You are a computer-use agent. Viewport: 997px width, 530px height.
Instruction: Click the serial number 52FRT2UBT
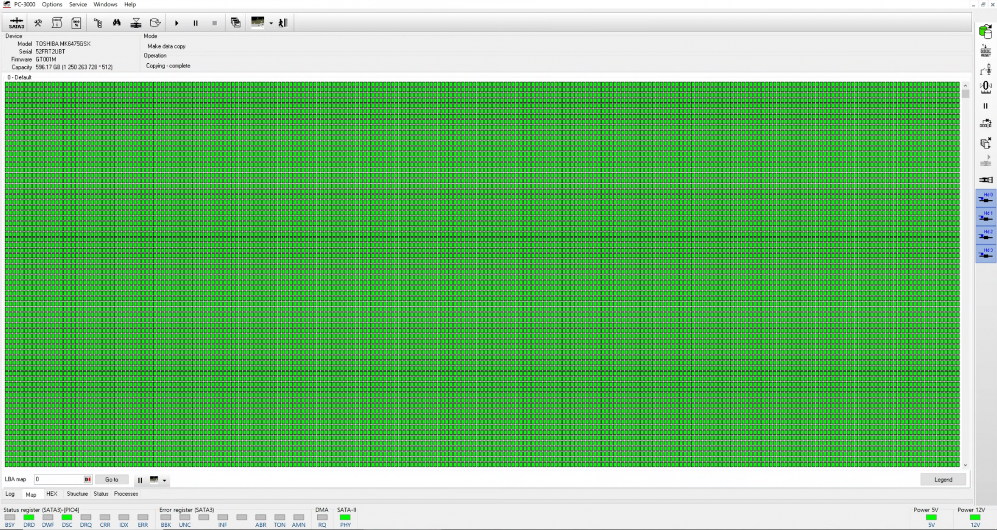click(x=50, y=52)
